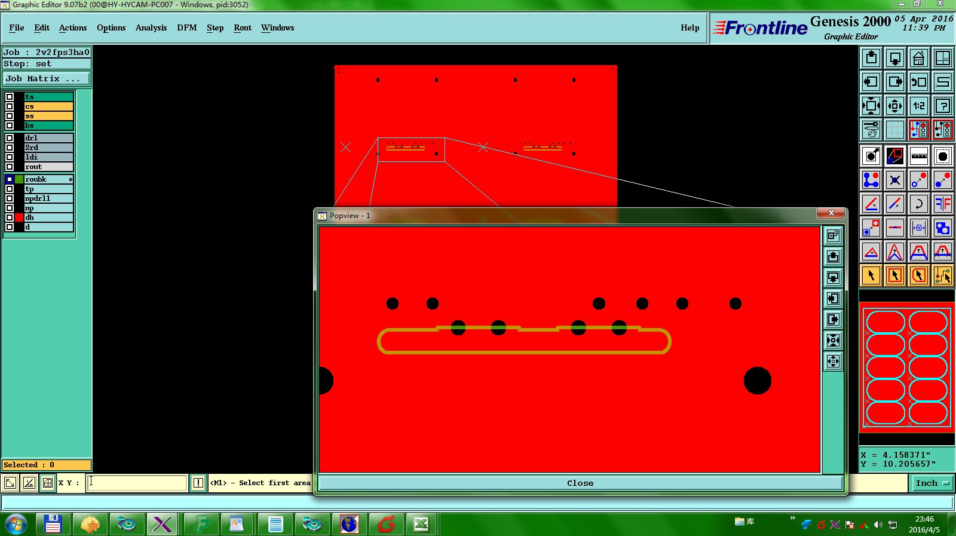The height and width of the screenshot is (536, 956).
Task: Click the 1:2 scale zoom icon
Action: pos(919,106)
